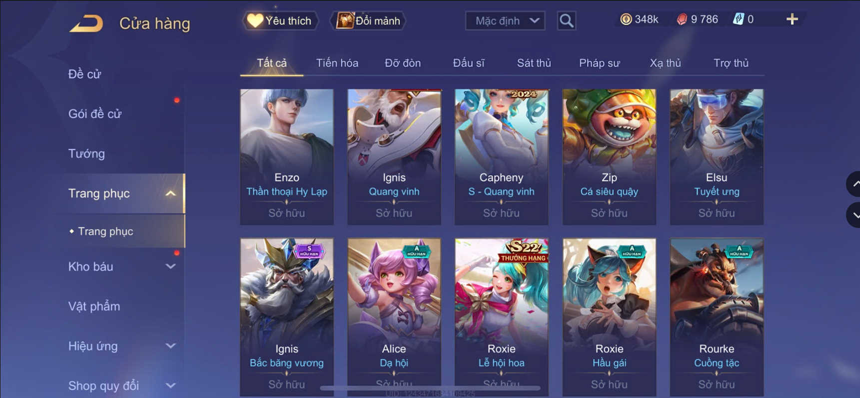
Task: Click the back arrow icon beside Cửa hàng
Action: (x=86, y=23)
